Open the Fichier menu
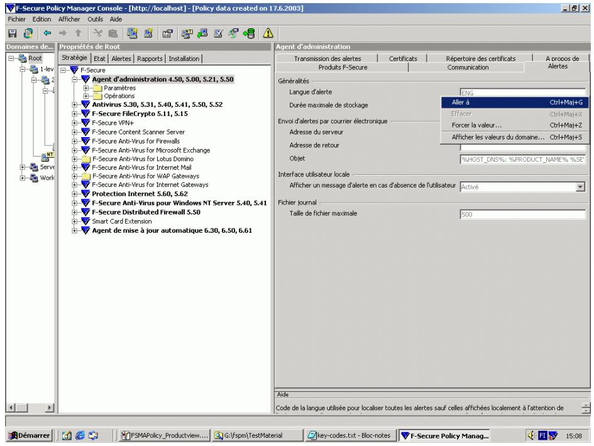Screen dimensions: 594x446 click(x=17, y=19)
